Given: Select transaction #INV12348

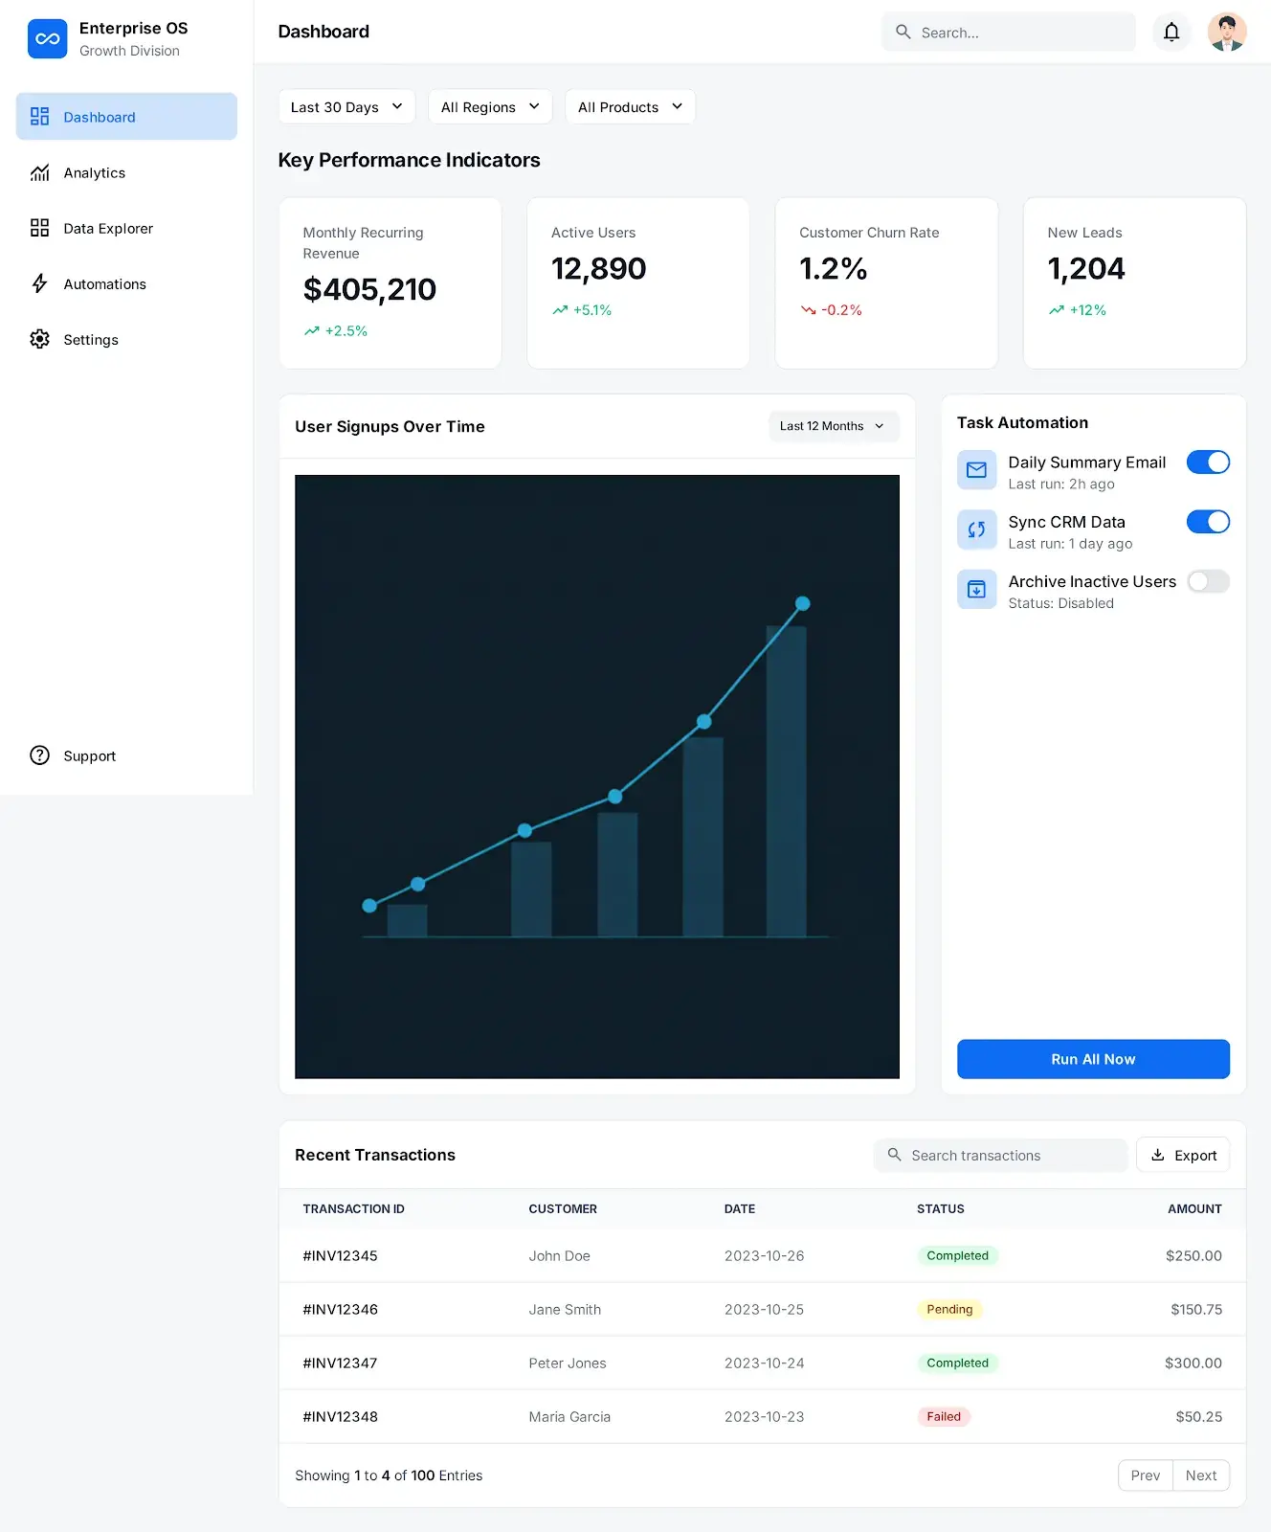Looking at the screenshot, I should (340, 1416).
